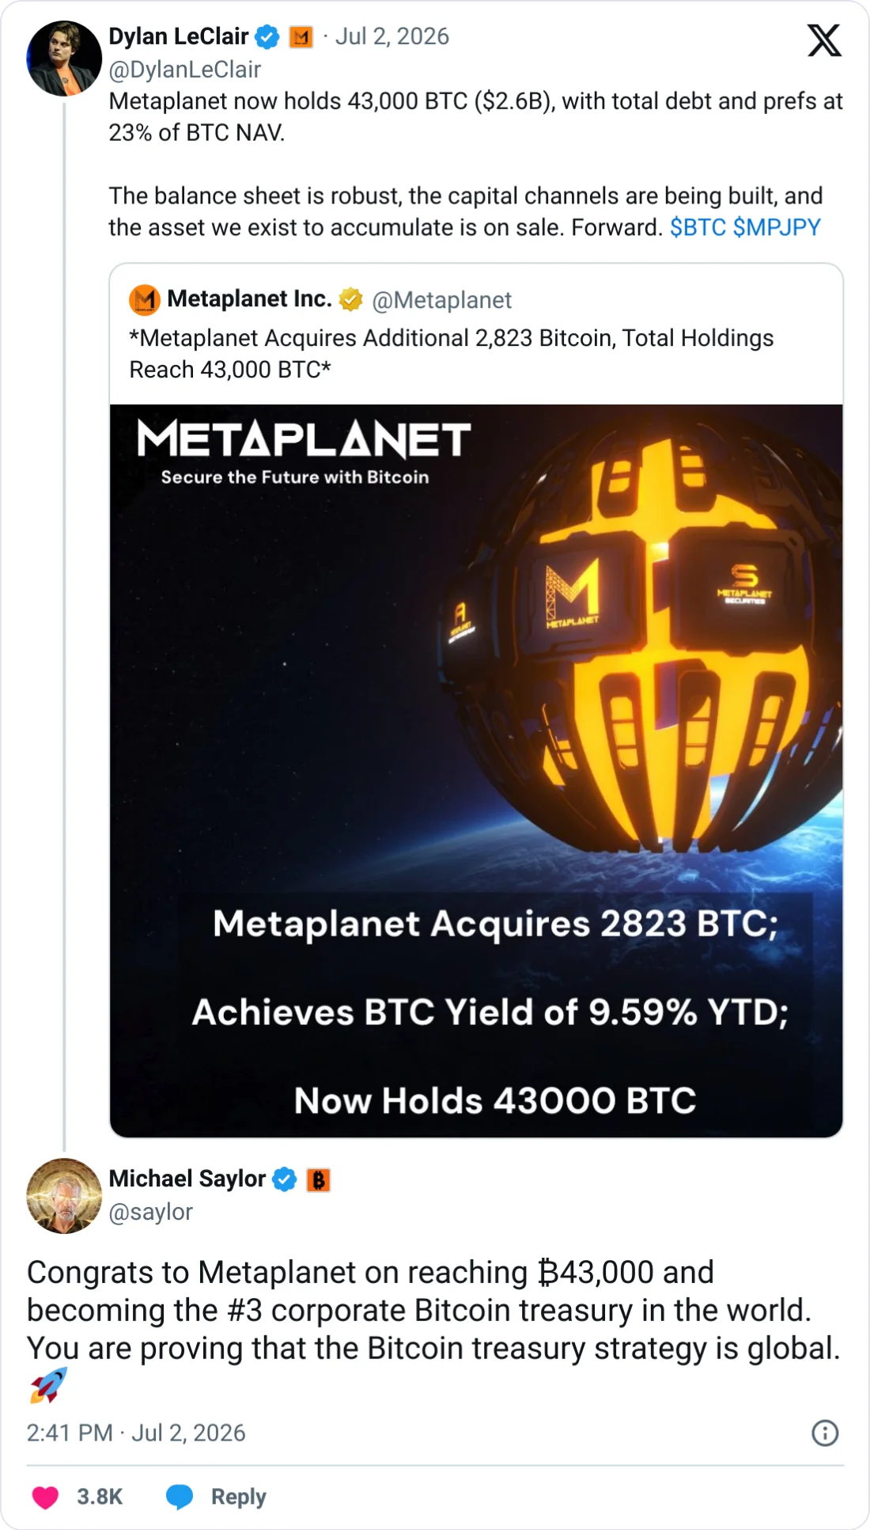Open the @saylor handle link
Image resolution: width=870 pixels, height=1530 pixels.
150,1213
